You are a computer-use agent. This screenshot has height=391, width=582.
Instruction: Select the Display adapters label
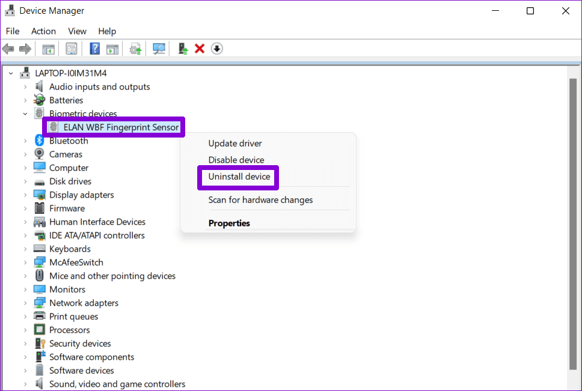(x=82, y=195)
